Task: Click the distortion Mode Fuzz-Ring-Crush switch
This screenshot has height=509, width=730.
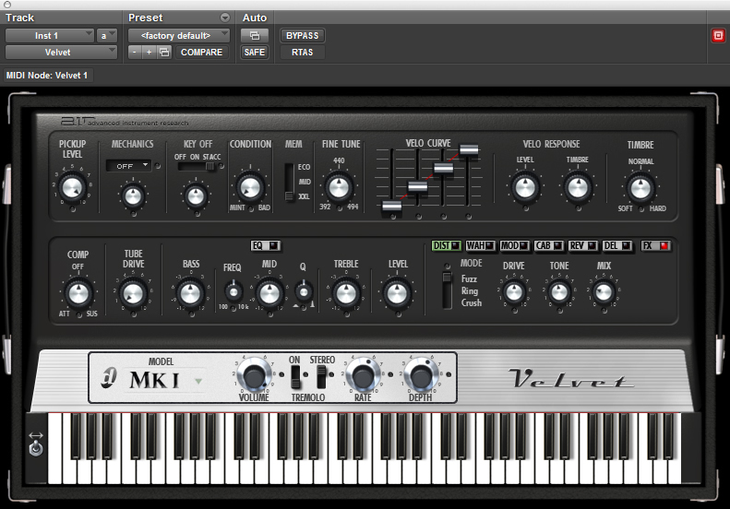Action: pyautogui.click(x=447, y=290)
